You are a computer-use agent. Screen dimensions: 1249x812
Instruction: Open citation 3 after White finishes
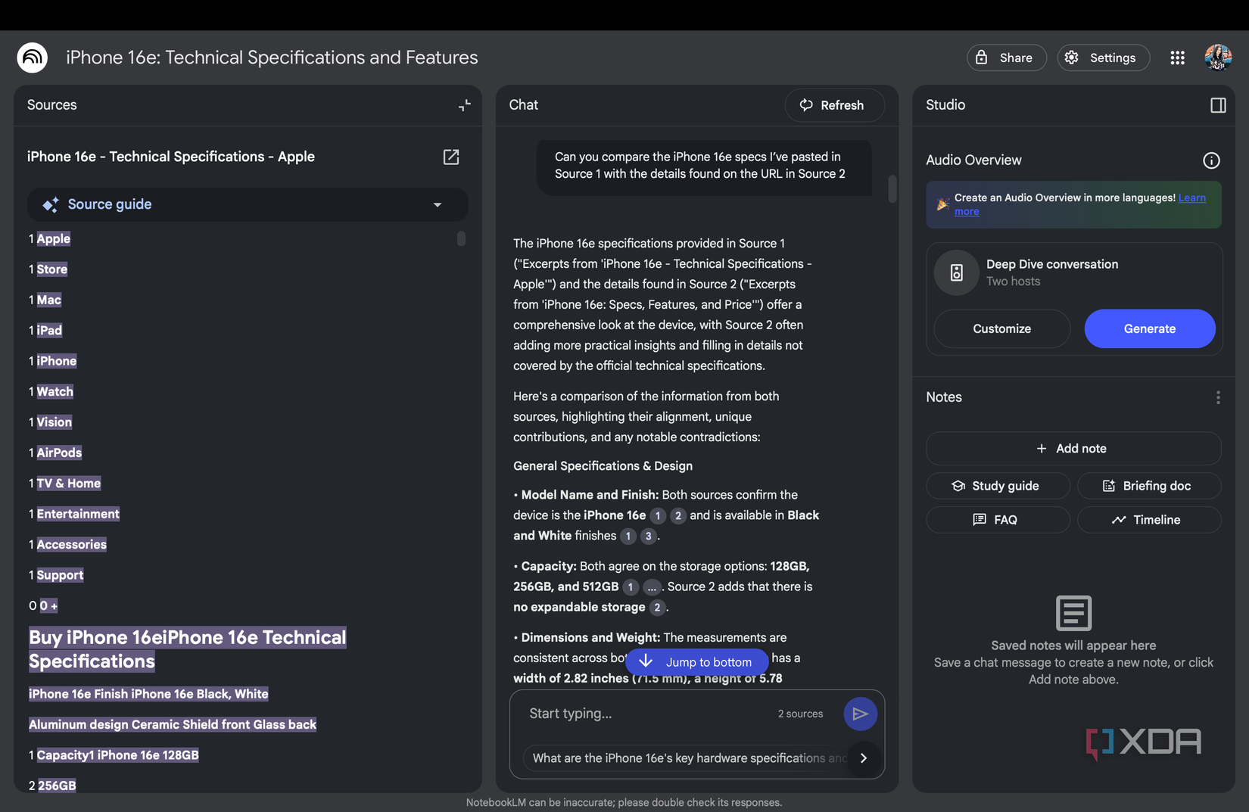click(x=648, y=536)
